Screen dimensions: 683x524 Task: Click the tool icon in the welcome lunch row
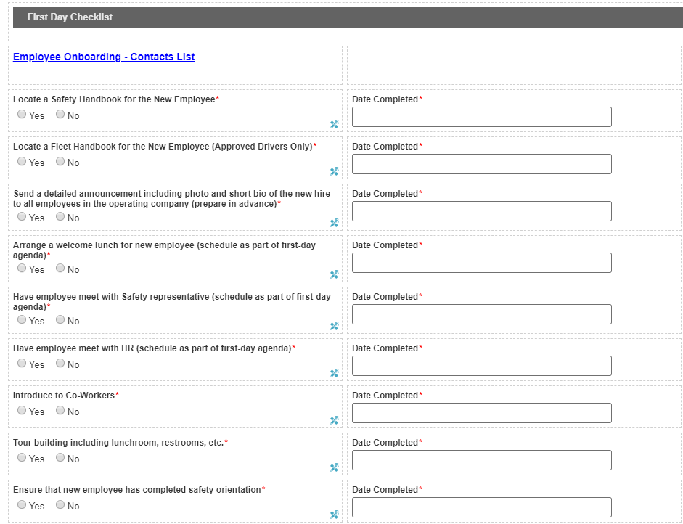335,274
